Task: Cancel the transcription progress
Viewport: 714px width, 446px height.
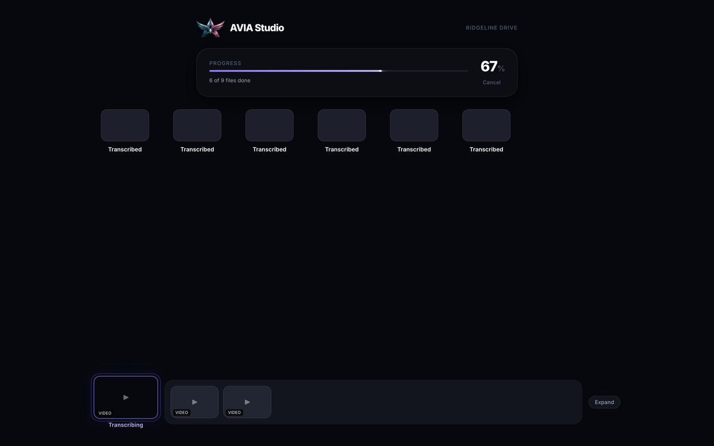Action: click(x=492, y=82)
